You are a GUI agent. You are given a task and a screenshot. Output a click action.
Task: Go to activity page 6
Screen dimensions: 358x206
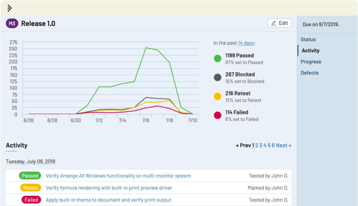click(273, 145)
